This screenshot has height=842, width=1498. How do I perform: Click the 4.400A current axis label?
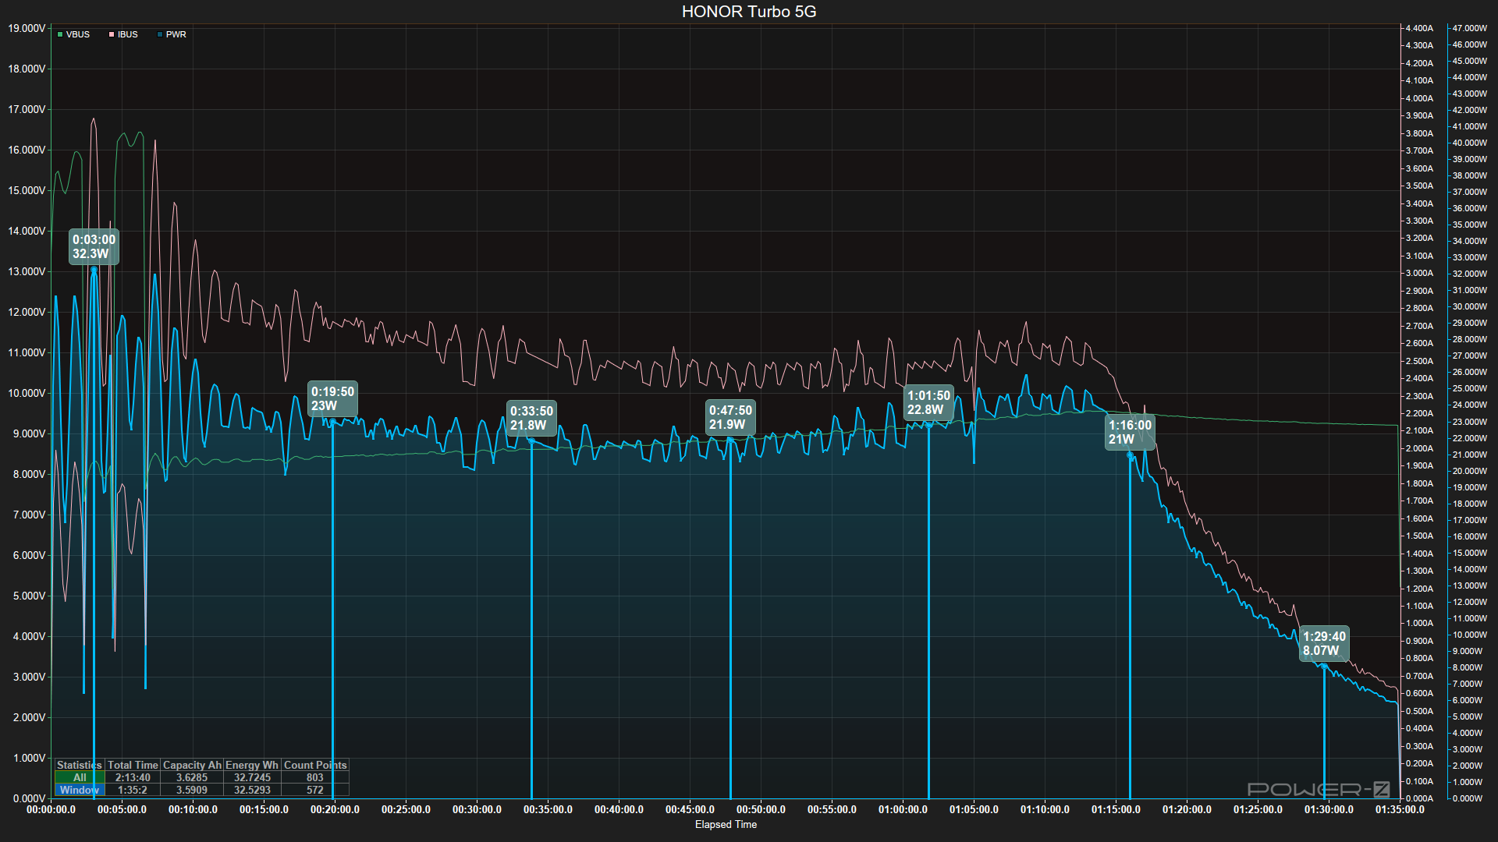[x=1419, y=28]
